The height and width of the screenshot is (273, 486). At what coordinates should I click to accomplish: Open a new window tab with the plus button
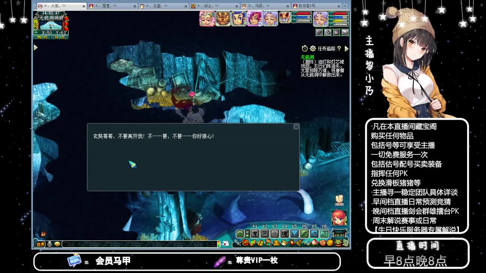[x=346, y=6]
